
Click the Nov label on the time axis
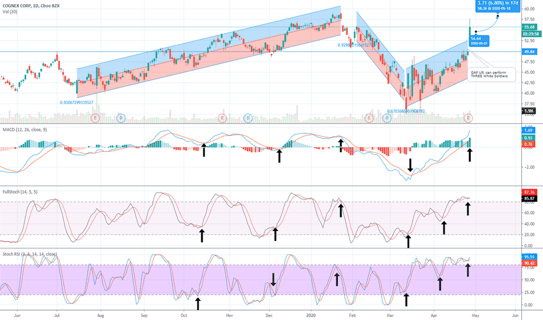tap(229, 315)
